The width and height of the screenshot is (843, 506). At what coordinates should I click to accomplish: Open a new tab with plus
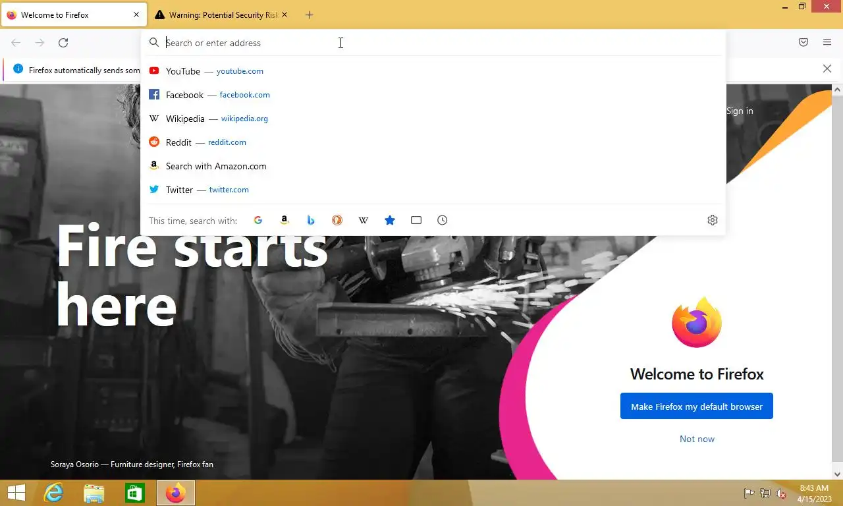[310, 14]
